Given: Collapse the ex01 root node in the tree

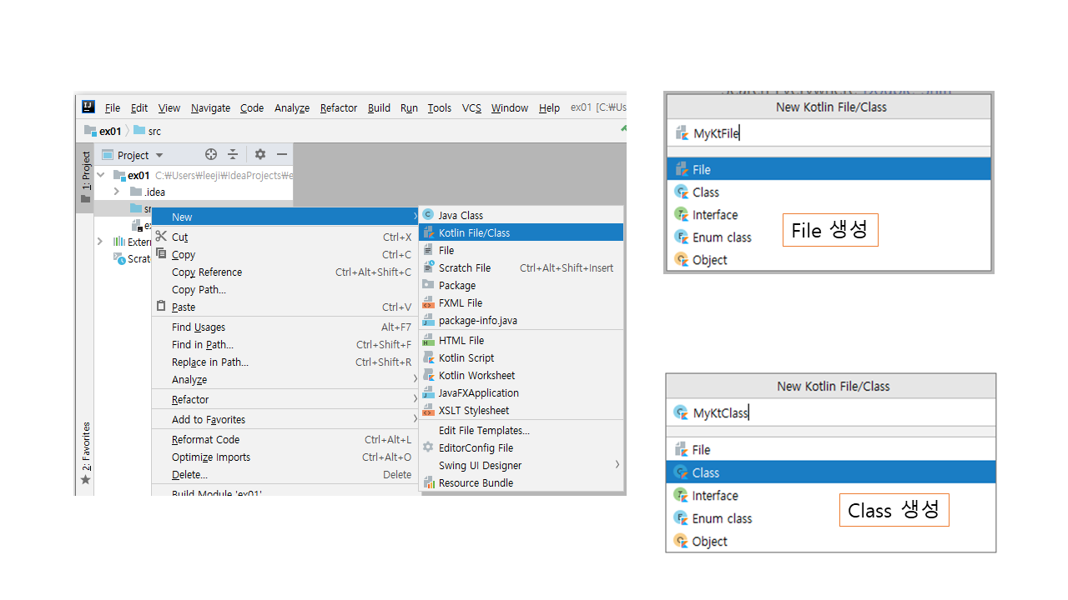Looking at the screenshot, I should coord(101,175).
